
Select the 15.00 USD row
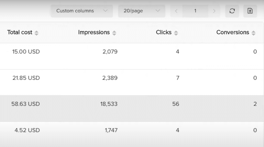132,56
